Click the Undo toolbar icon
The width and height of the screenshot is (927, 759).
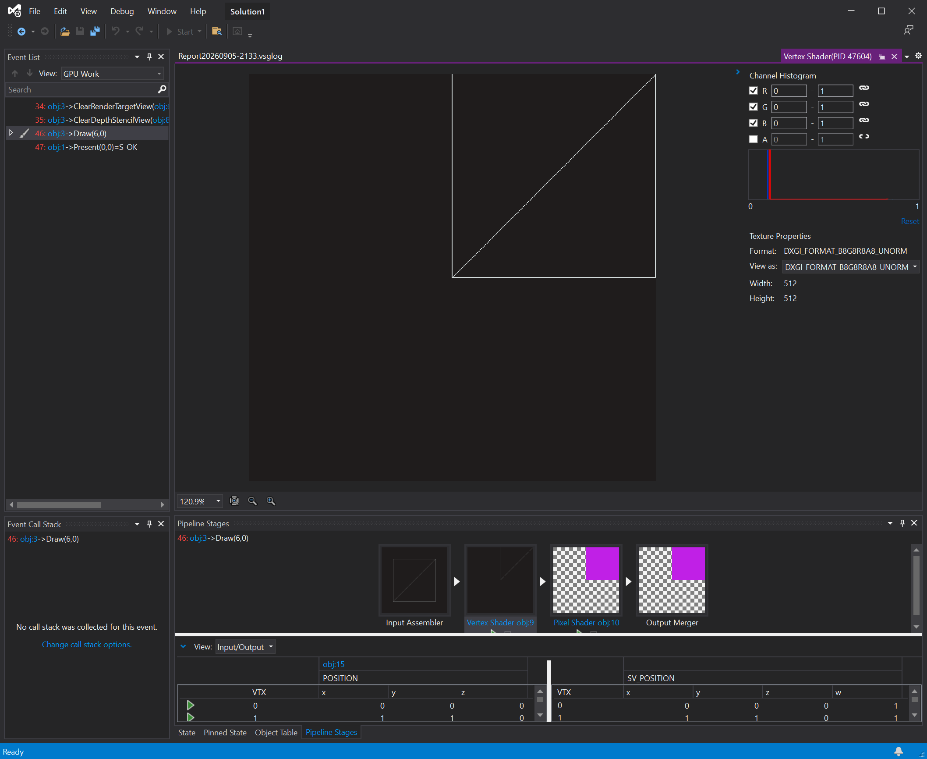coord(116,32)
